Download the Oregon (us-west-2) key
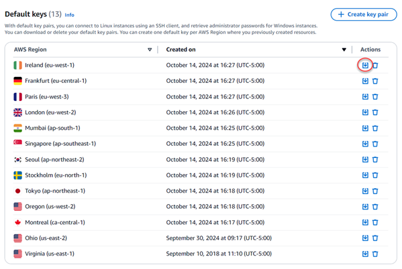Screen dimensions: 402x269 coord(365,207)
